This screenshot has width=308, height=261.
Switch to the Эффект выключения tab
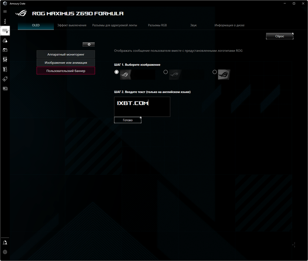[72, 25]
